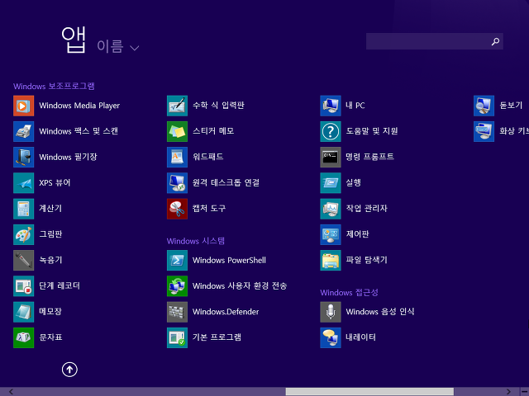Open the 작업 관리자 icon
The height and width of the screenshot is (396, 529).
pos(331,209)
